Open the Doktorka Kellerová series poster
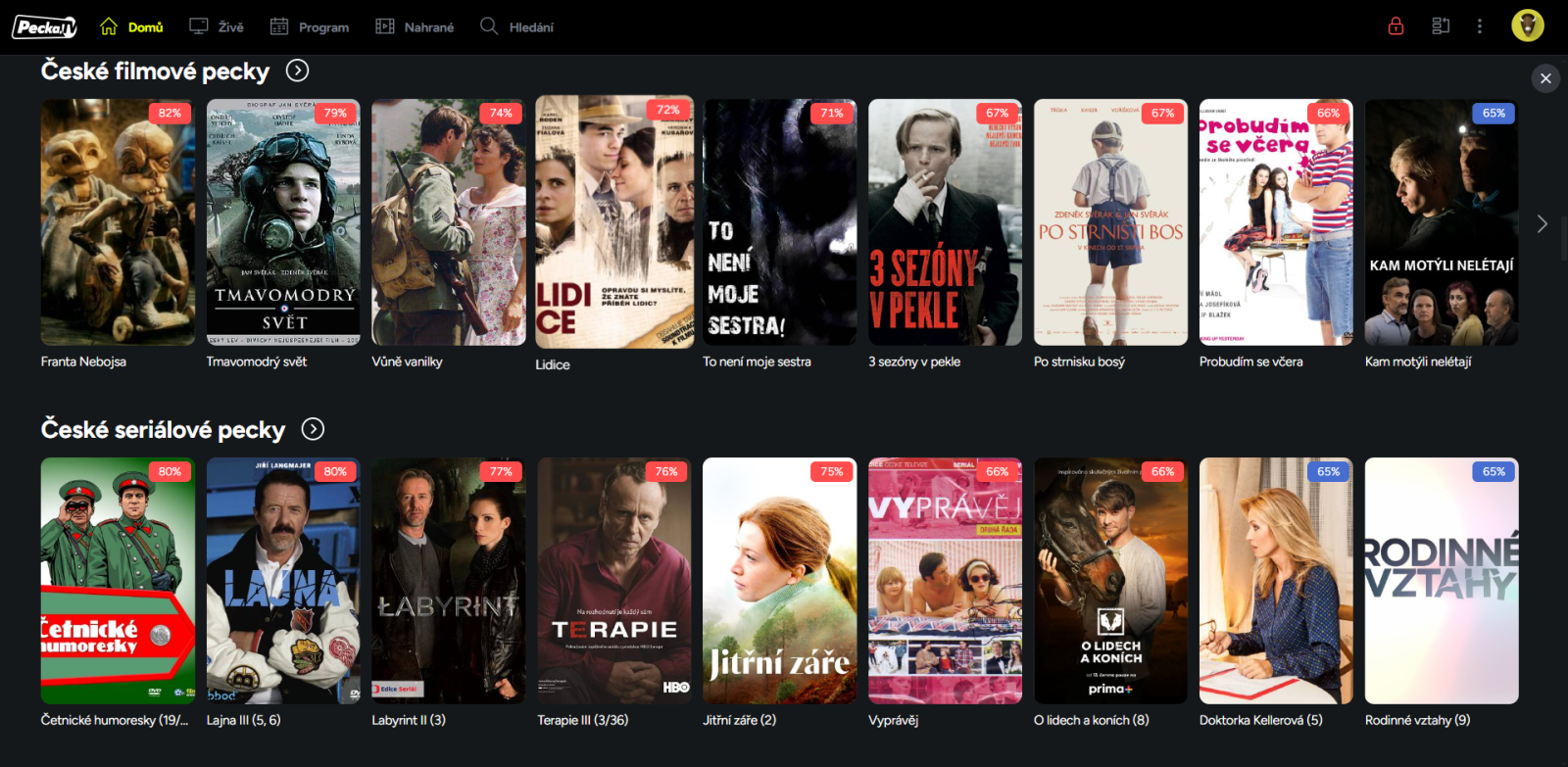This screenshot has height=767, width=1568. click(x=1277, y=581)
